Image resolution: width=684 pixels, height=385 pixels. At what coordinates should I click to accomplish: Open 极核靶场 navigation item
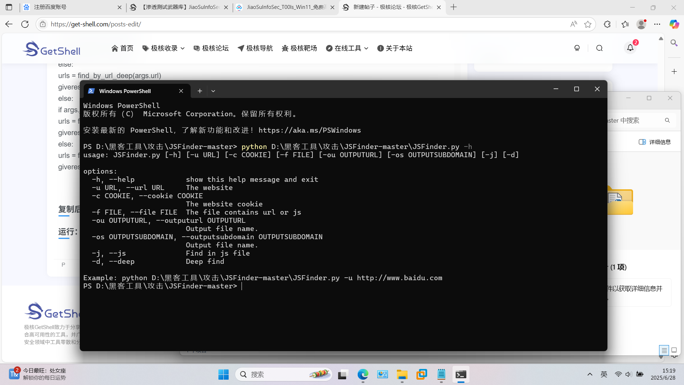click(299, 48)
